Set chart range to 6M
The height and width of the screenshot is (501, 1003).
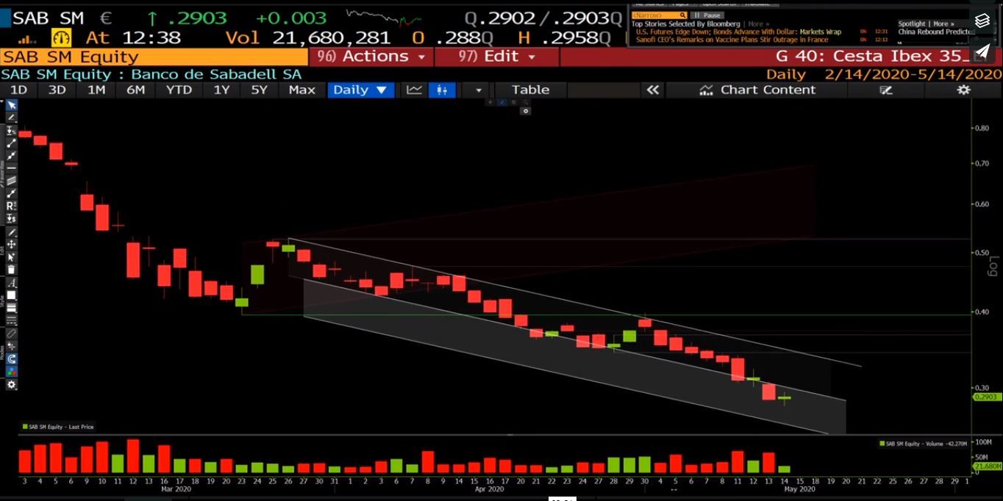[x=135, y=90]
